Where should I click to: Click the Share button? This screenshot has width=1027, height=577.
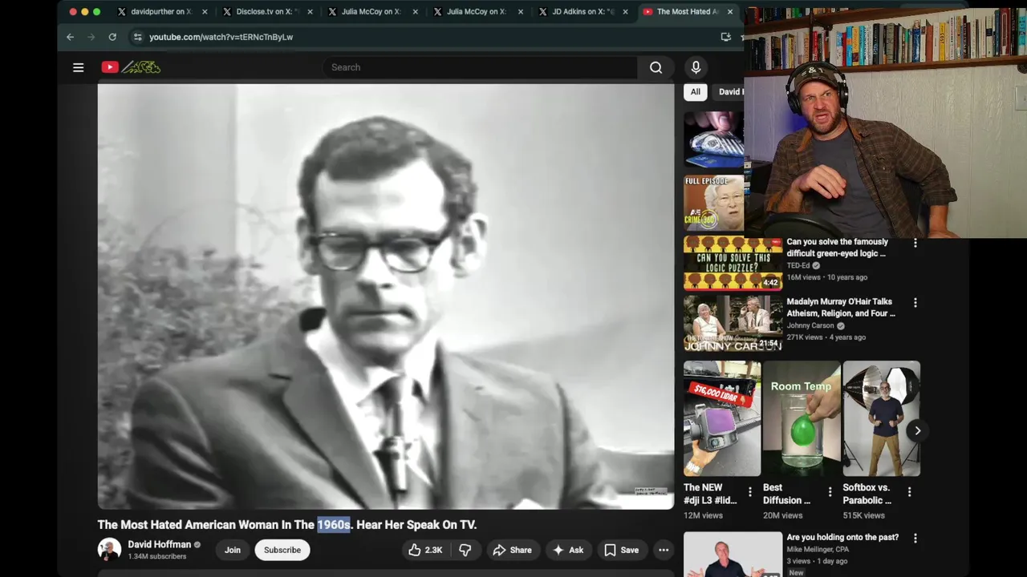512,550
